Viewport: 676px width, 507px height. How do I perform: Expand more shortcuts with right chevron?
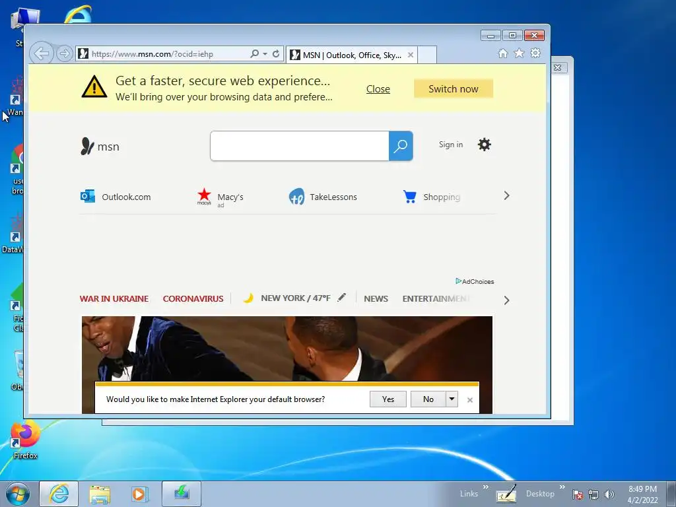pos(506,195)
